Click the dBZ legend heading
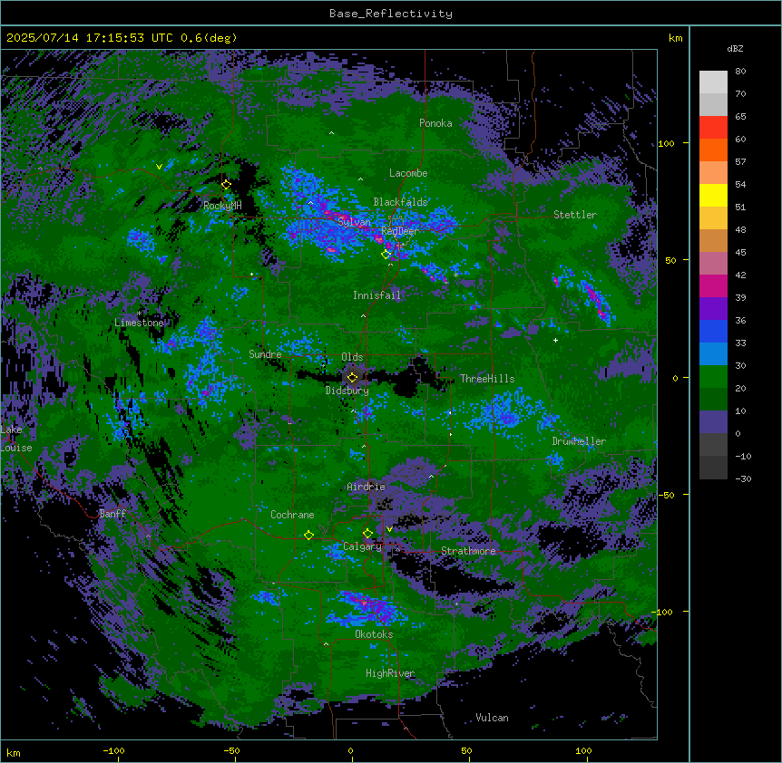The width and height of the screenshot is (782, 763). click(x=735, y=49)
